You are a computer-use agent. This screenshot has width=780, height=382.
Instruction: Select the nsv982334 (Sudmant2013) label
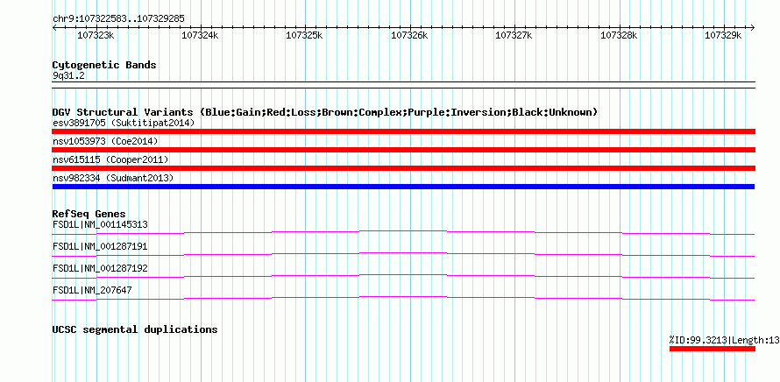(113, 178)
